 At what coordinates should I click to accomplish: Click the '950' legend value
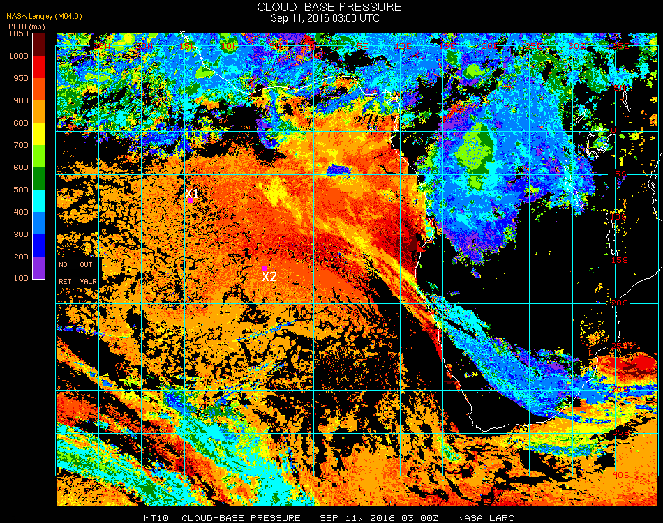click(x=21, y=78)
